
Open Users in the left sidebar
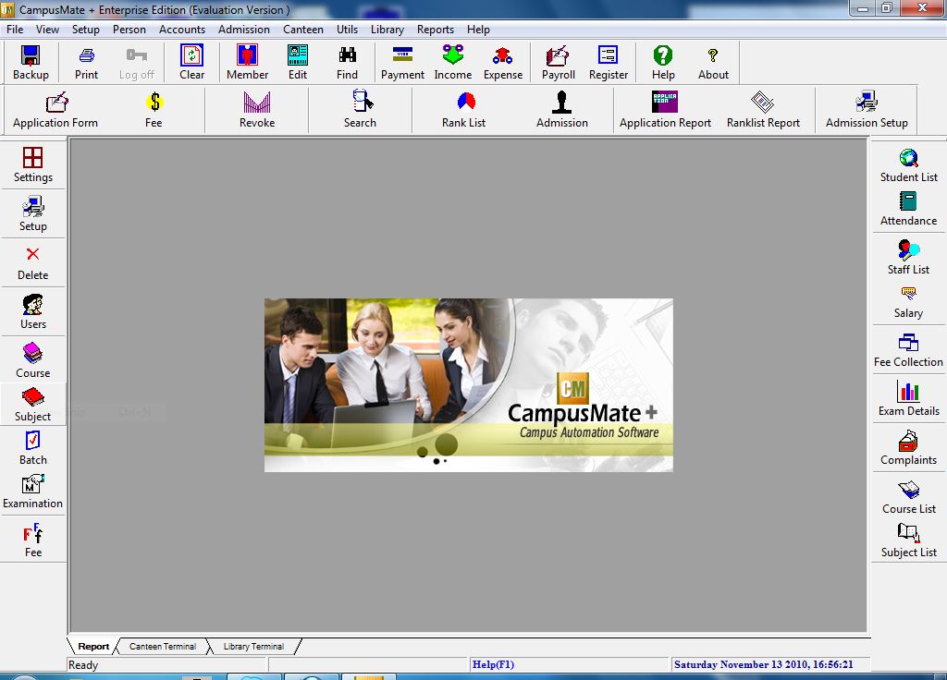point(32,311)
